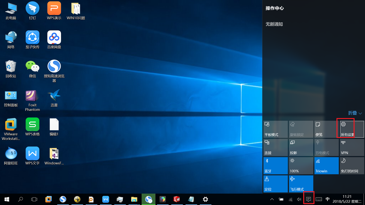Click the highlighted Sogou browser taskbar icon
This screenshot has height=205, width=365.
click(149, 199)
